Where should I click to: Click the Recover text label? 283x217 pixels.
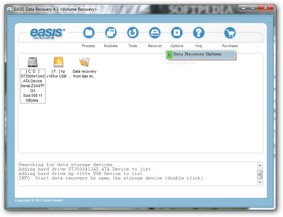tap(155, 46)
